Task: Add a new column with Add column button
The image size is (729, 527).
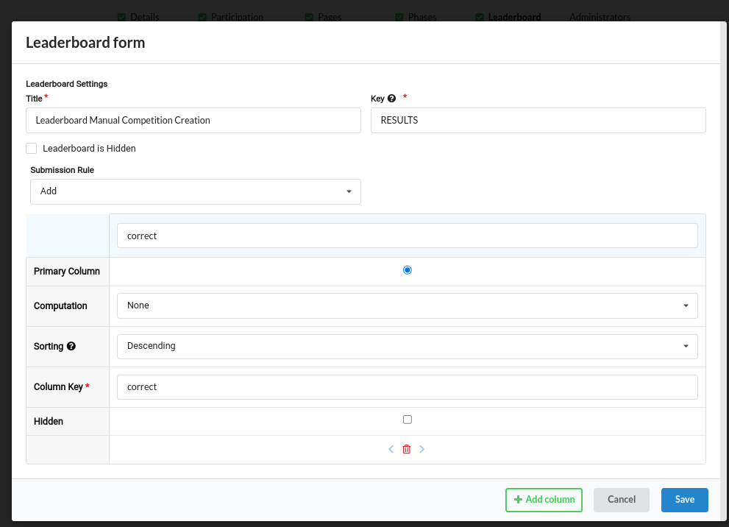Action: click(544, 500)
